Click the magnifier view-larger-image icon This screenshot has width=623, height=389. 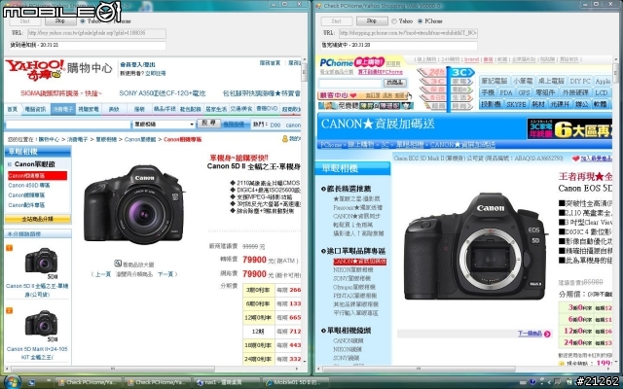(118, 264)
